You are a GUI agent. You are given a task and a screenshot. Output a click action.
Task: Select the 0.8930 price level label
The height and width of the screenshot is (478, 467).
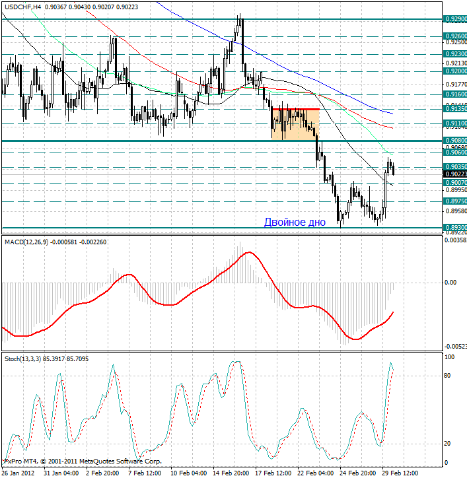point(455,228)
